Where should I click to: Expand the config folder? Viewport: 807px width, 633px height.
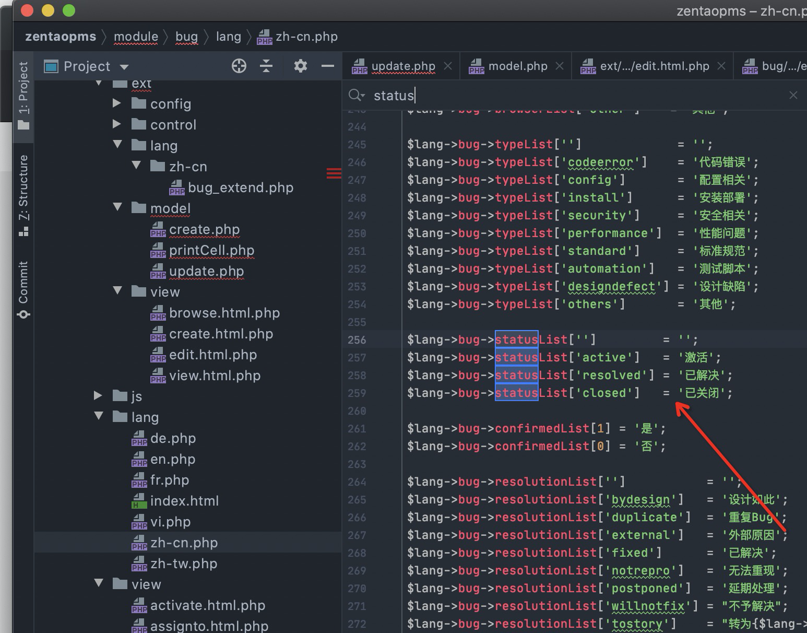click(117, 103)
